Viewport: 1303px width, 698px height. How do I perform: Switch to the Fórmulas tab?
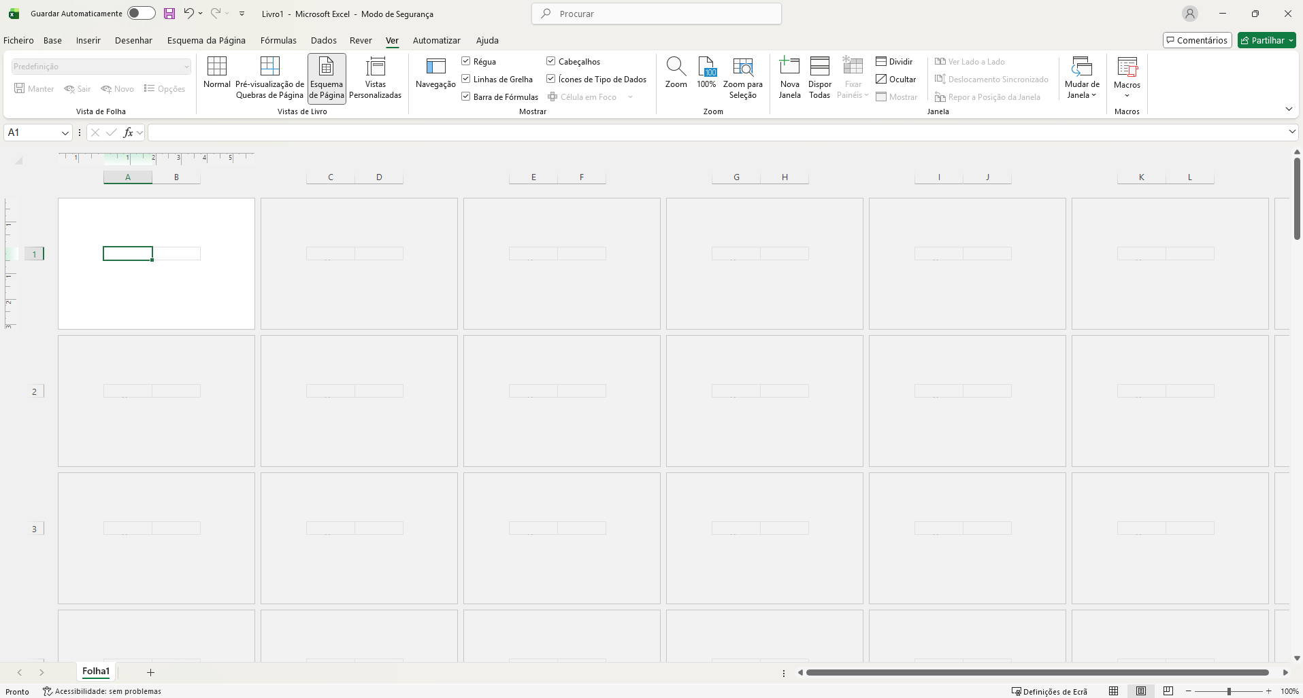coord(278,40)
